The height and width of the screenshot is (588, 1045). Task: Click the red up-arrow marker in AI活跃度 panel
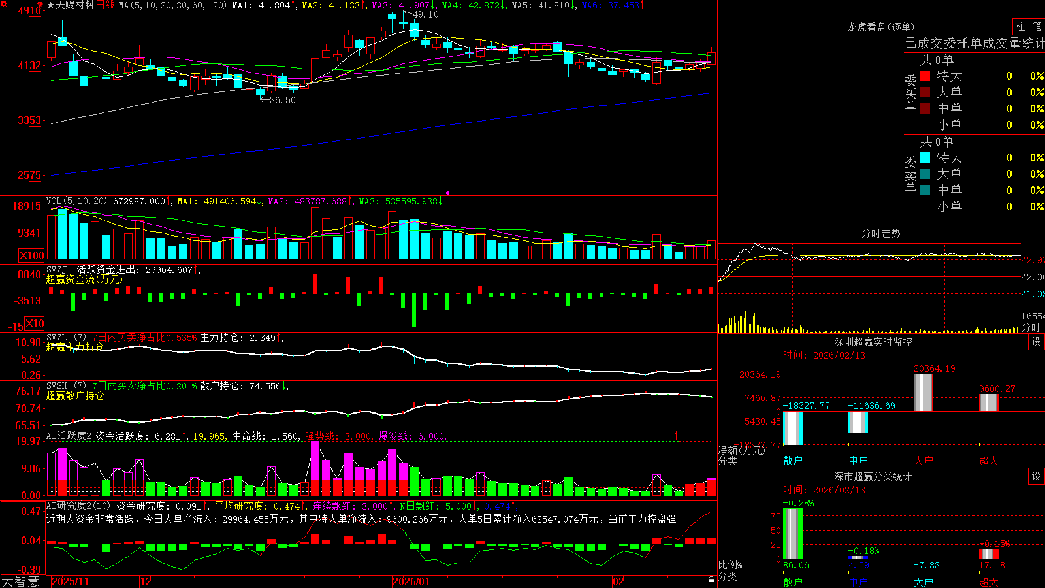click(676, 435)
